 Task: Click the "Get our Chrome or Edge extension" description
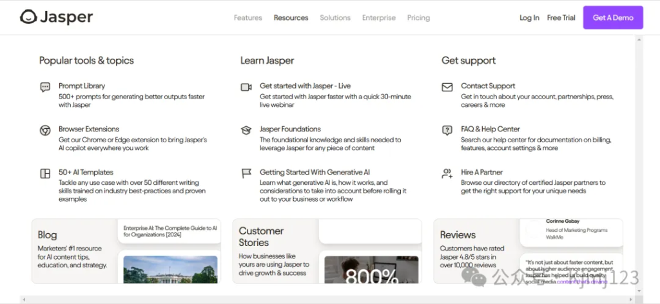coord(133,144)
